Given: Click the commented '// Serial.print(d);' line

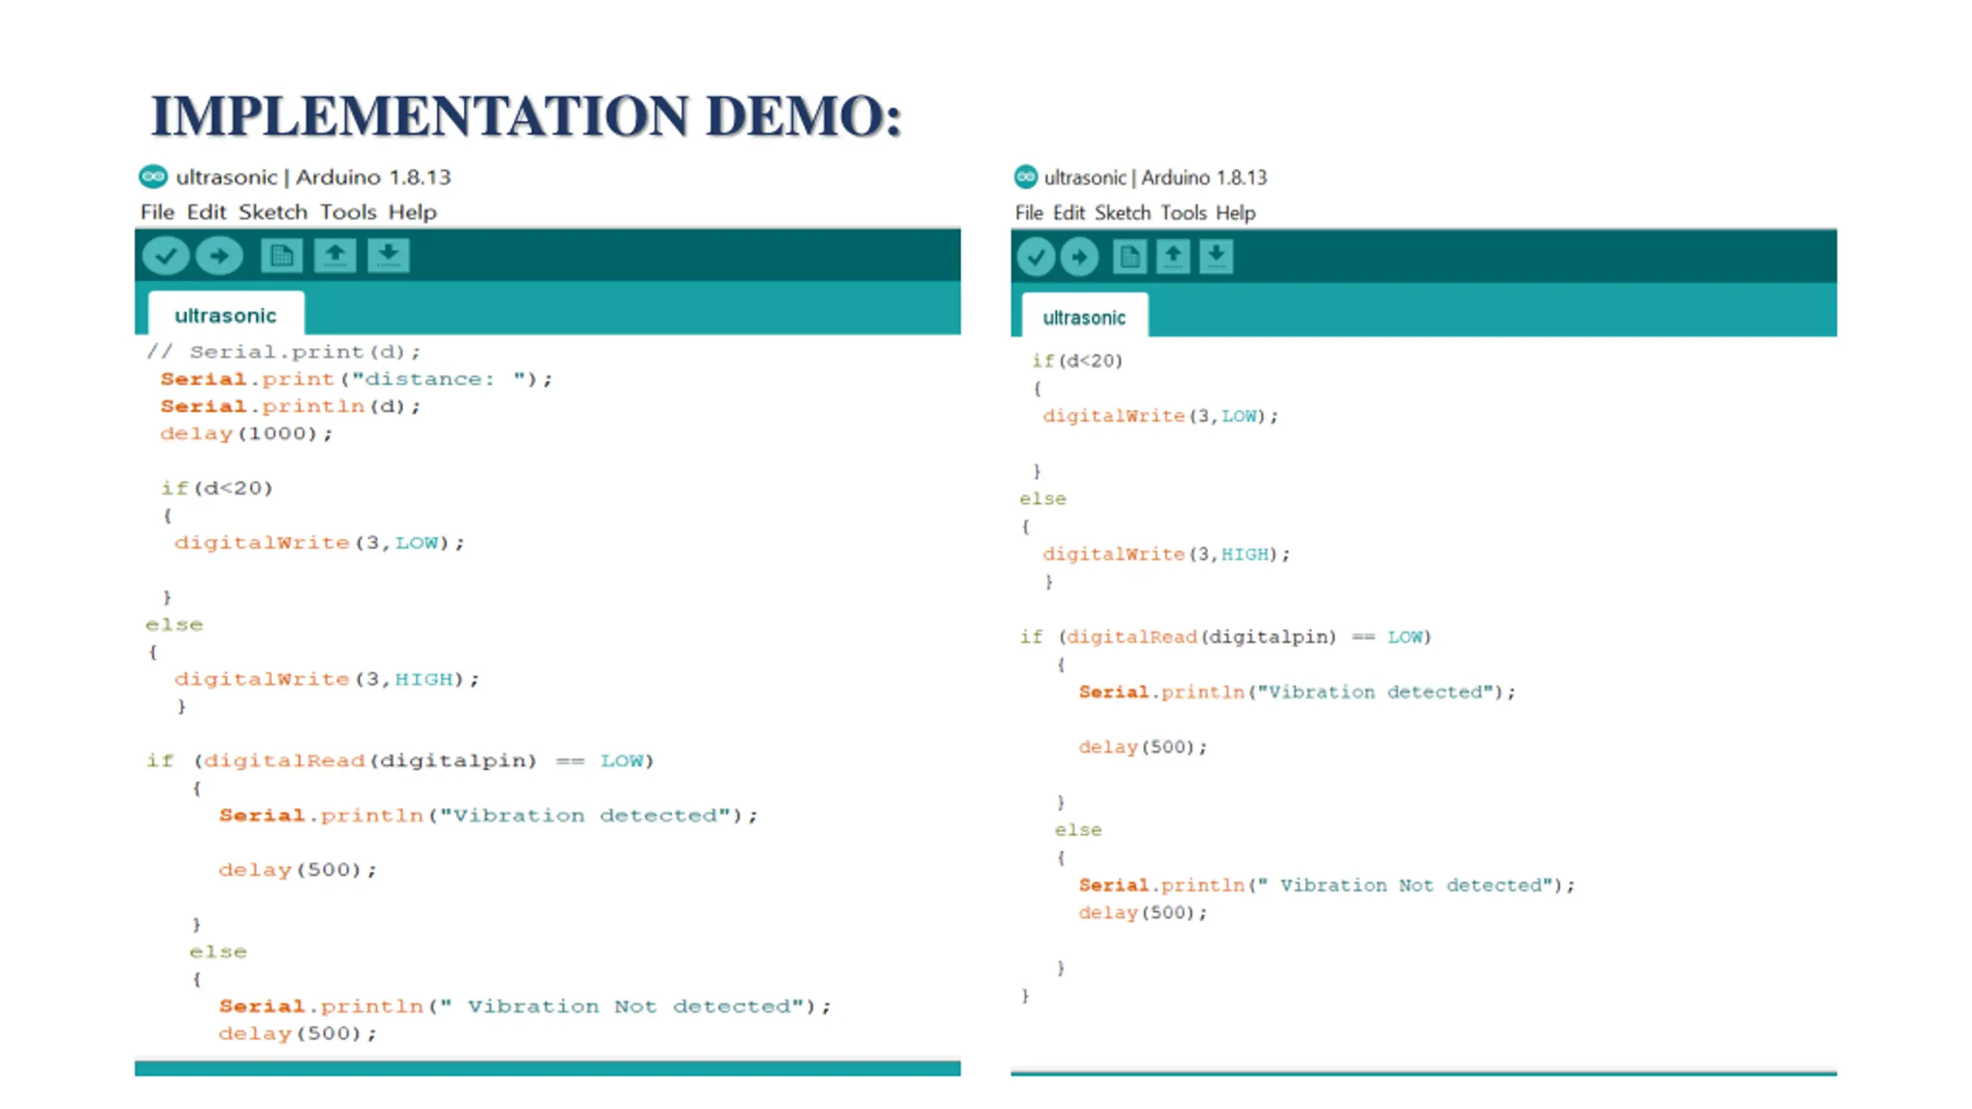Looking at the screenshot, I should (x=284, y=352).
